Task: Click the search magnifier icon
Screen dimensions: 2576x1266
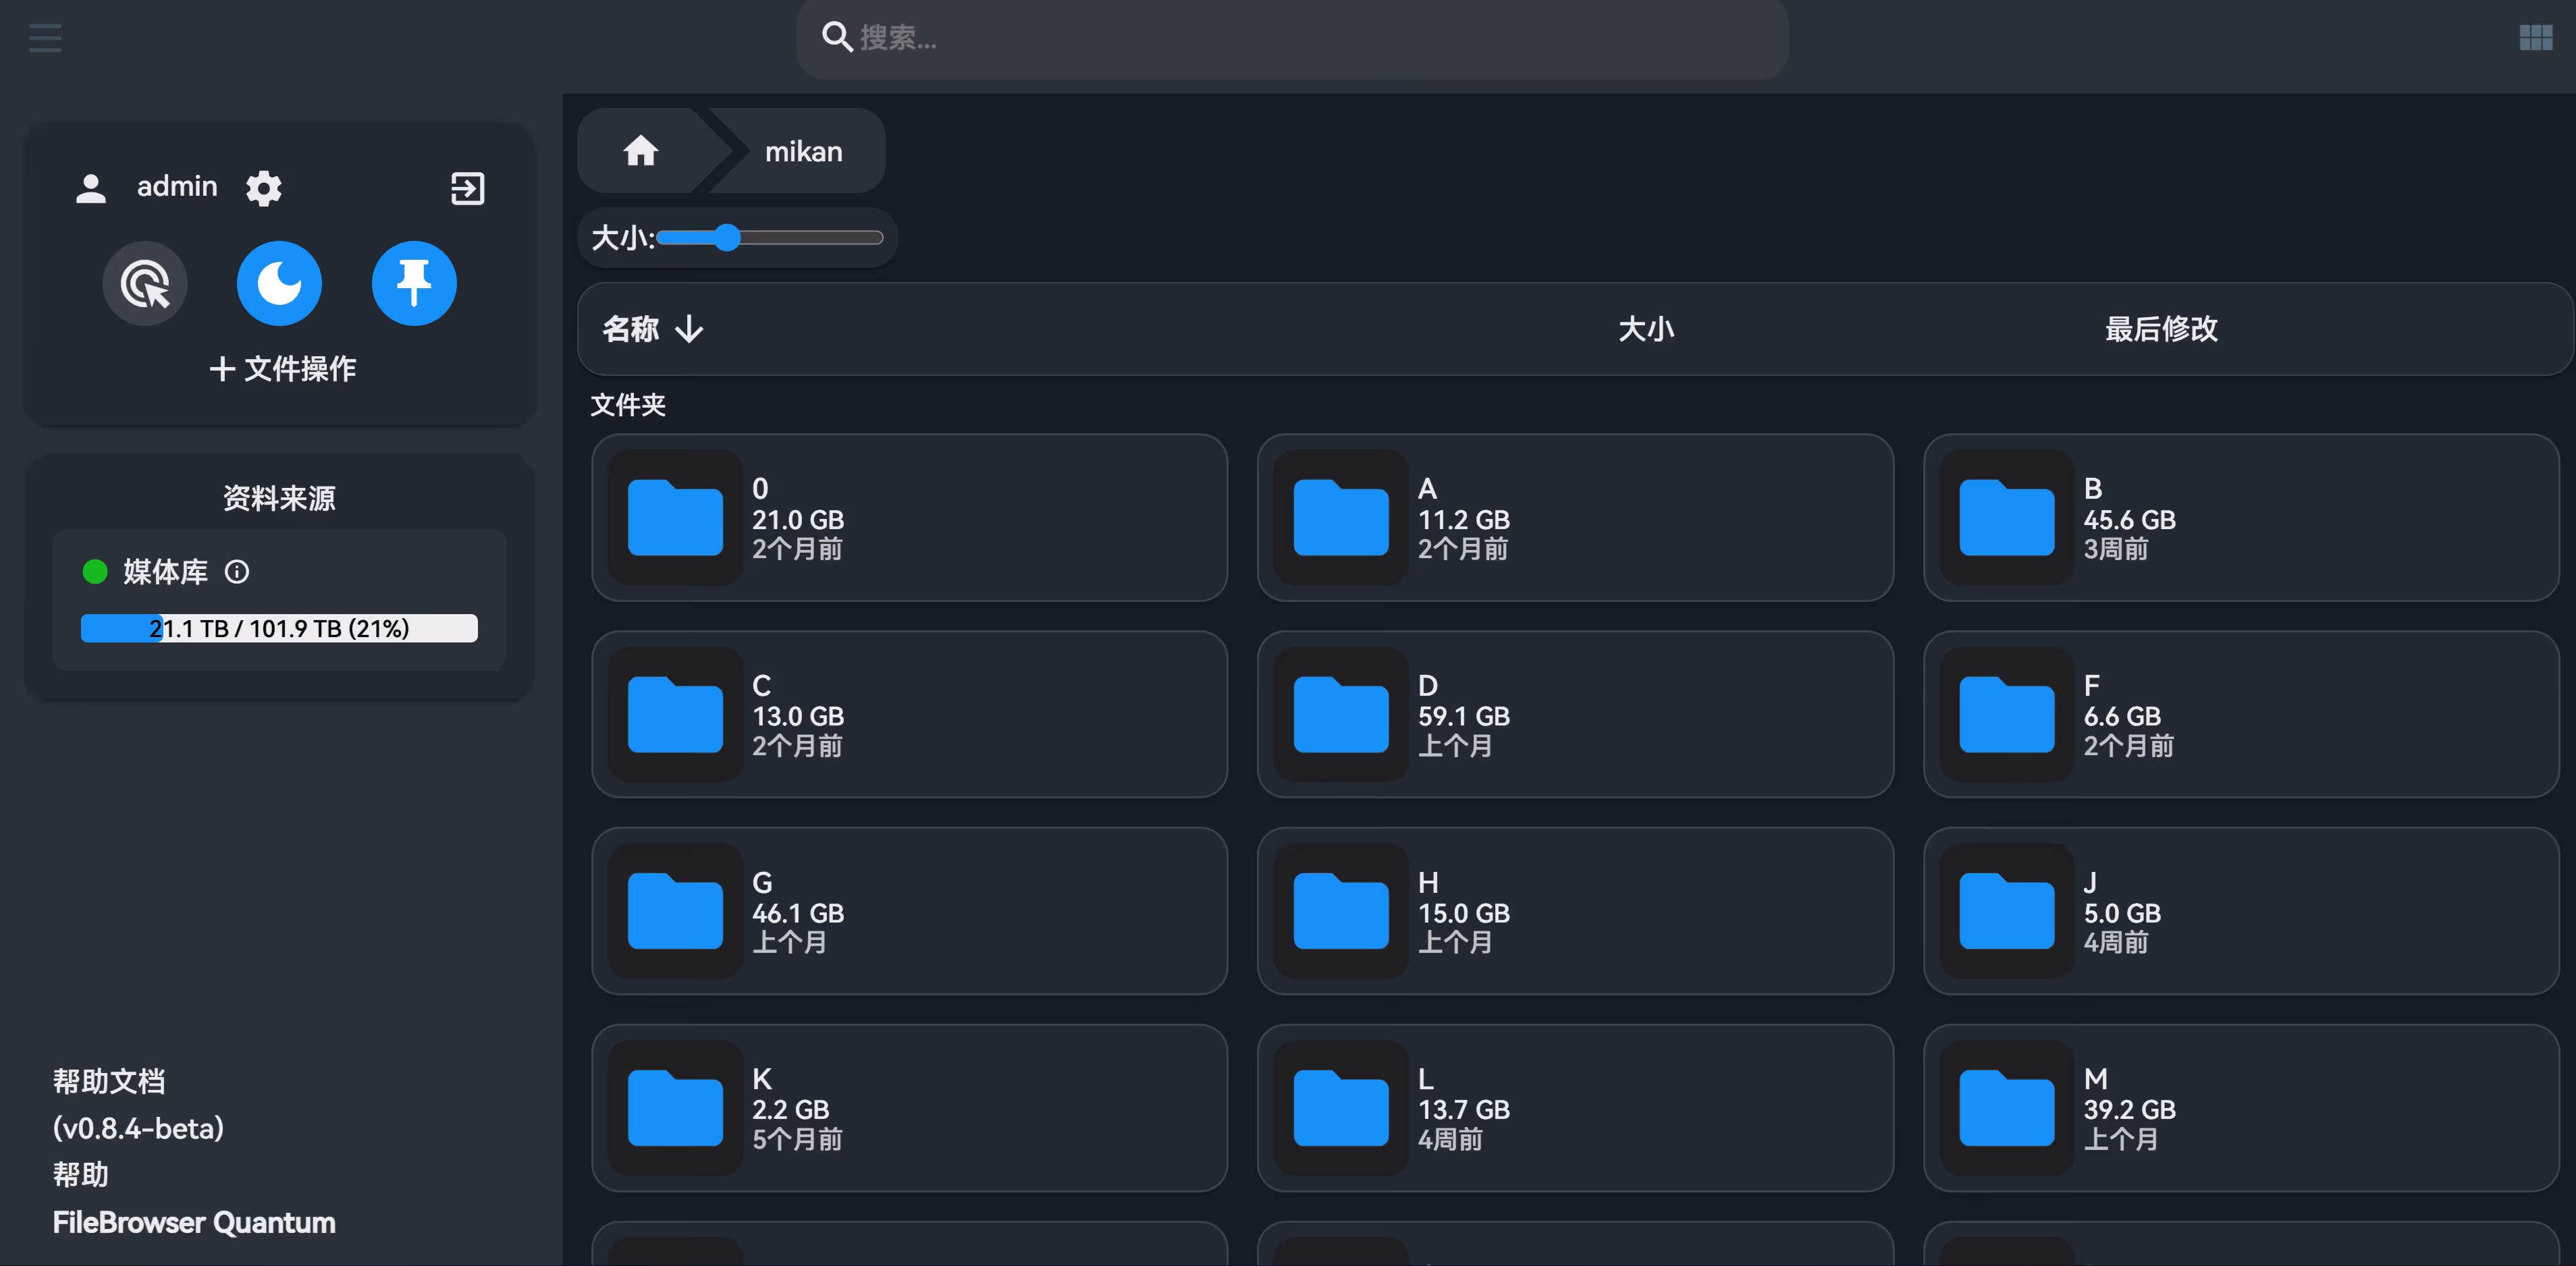Action: click(836, 38)
